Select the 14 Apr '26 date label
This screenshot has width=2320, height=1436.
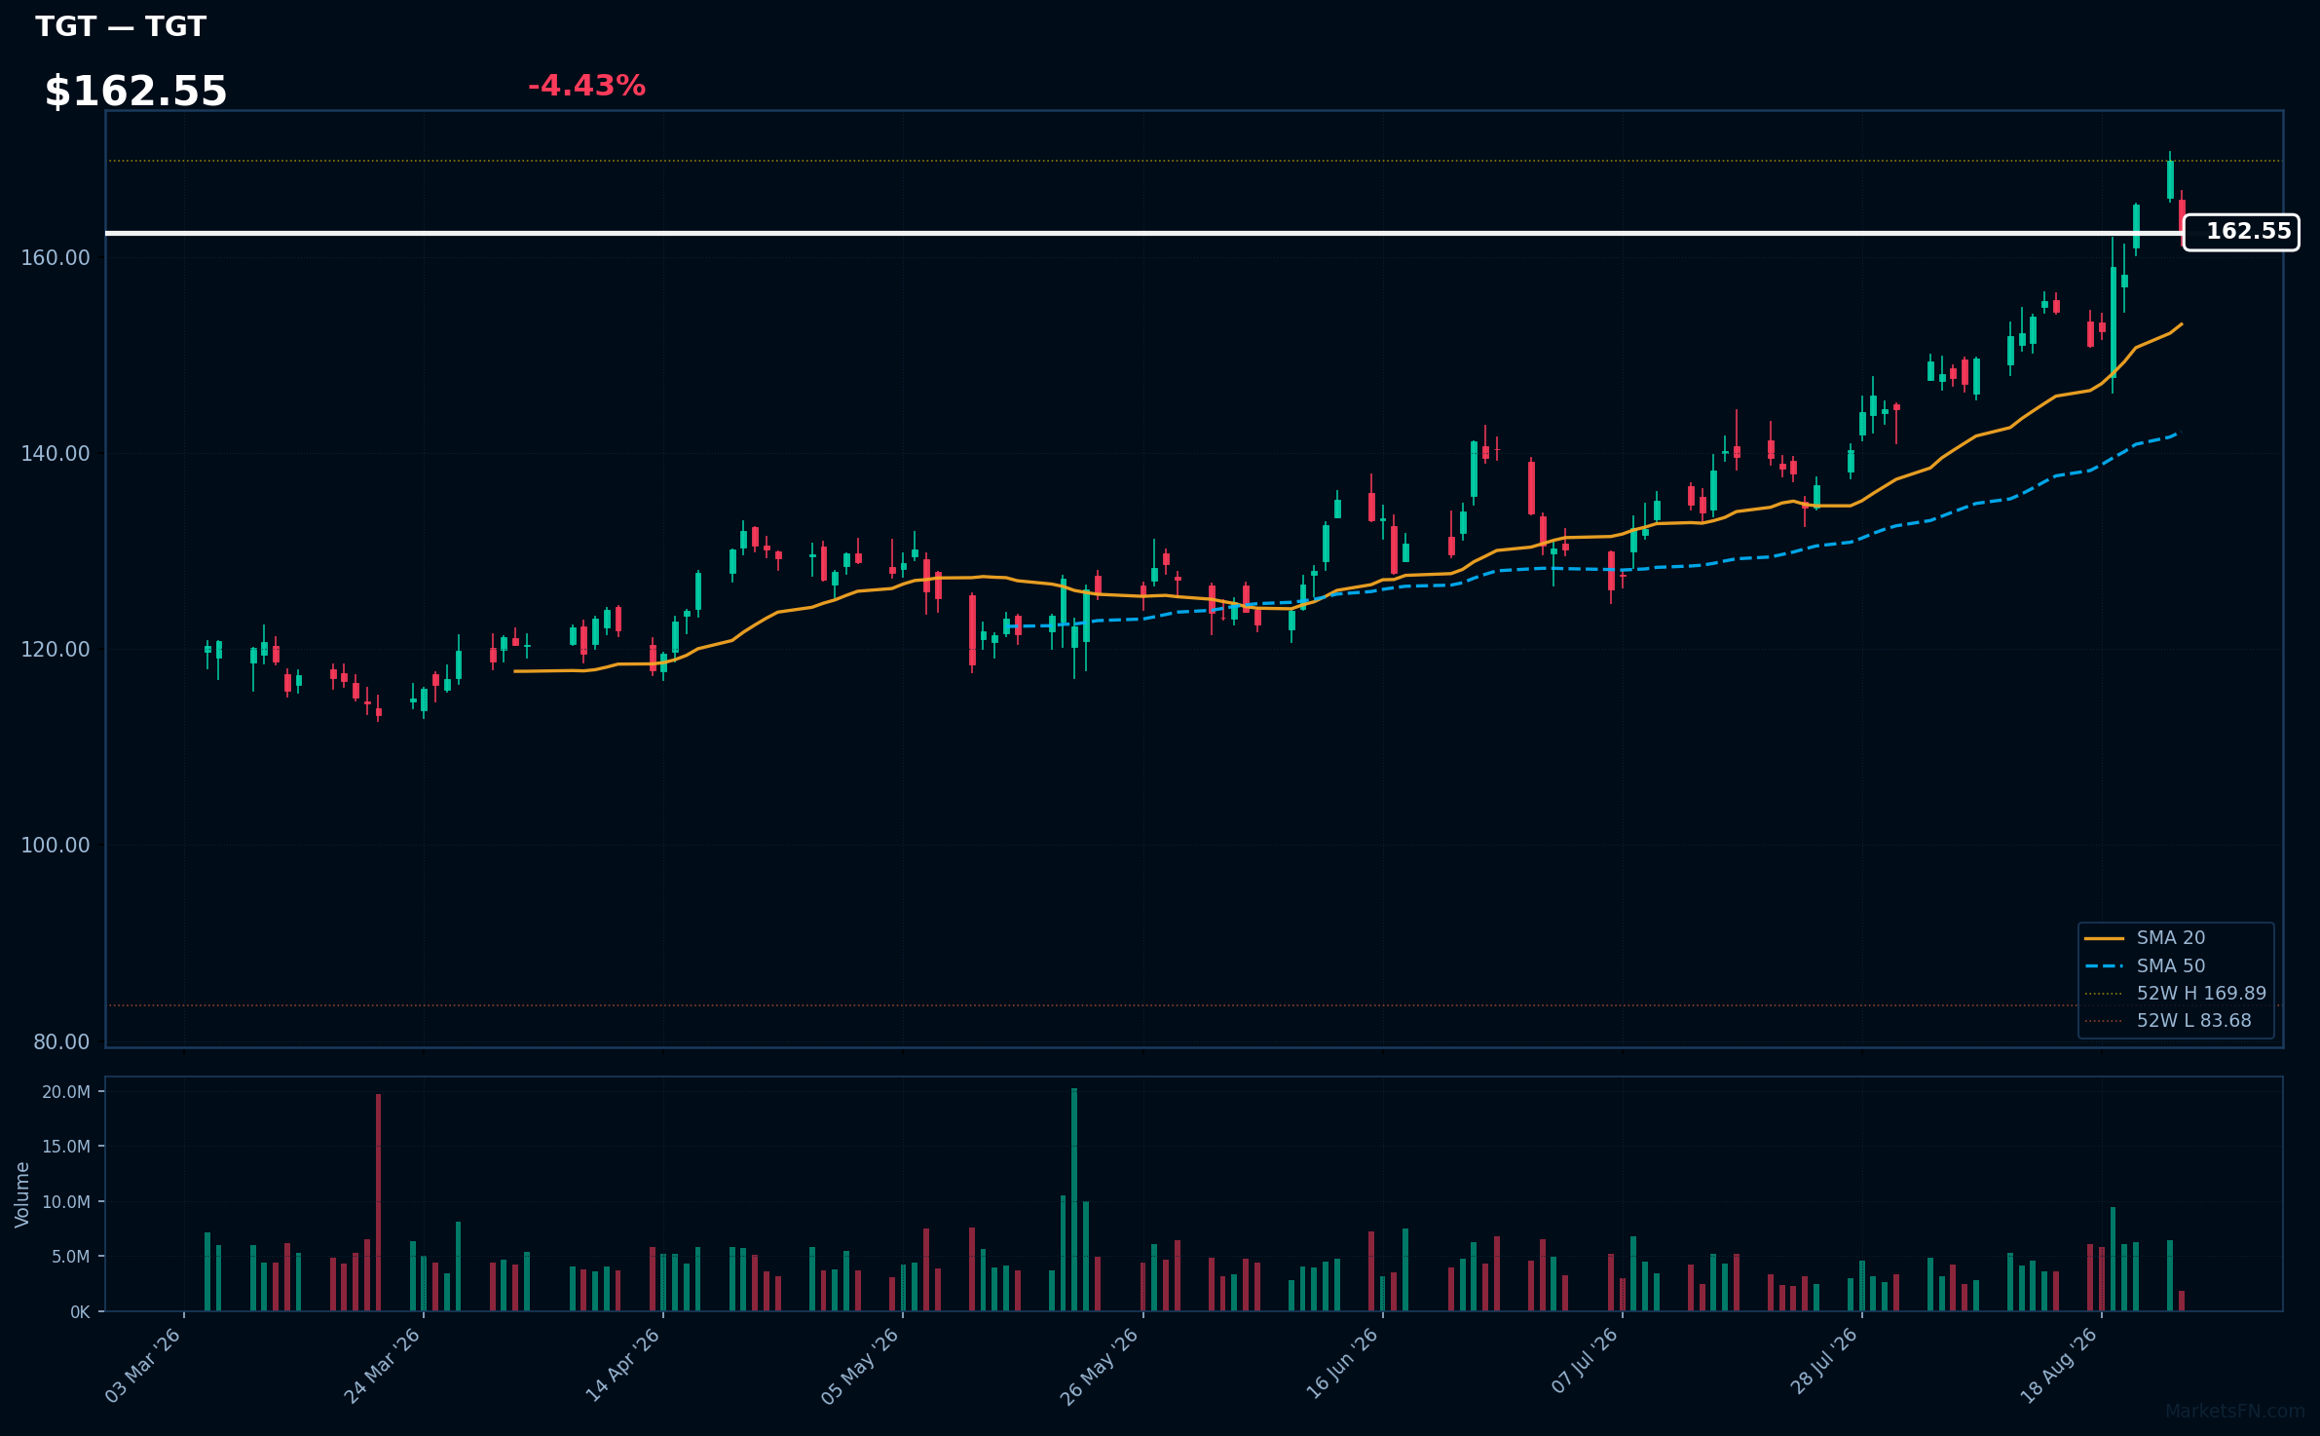click(622, 1365)
